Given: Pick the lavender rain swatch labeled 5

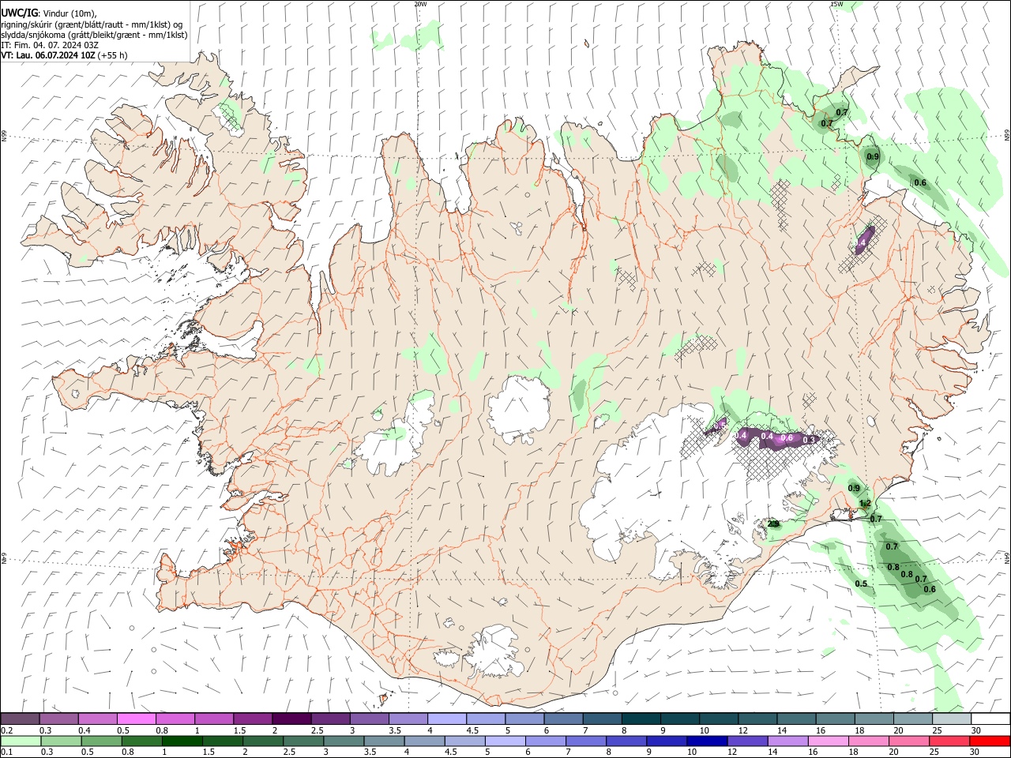Looking at the screenshot, I should point(505,741).
